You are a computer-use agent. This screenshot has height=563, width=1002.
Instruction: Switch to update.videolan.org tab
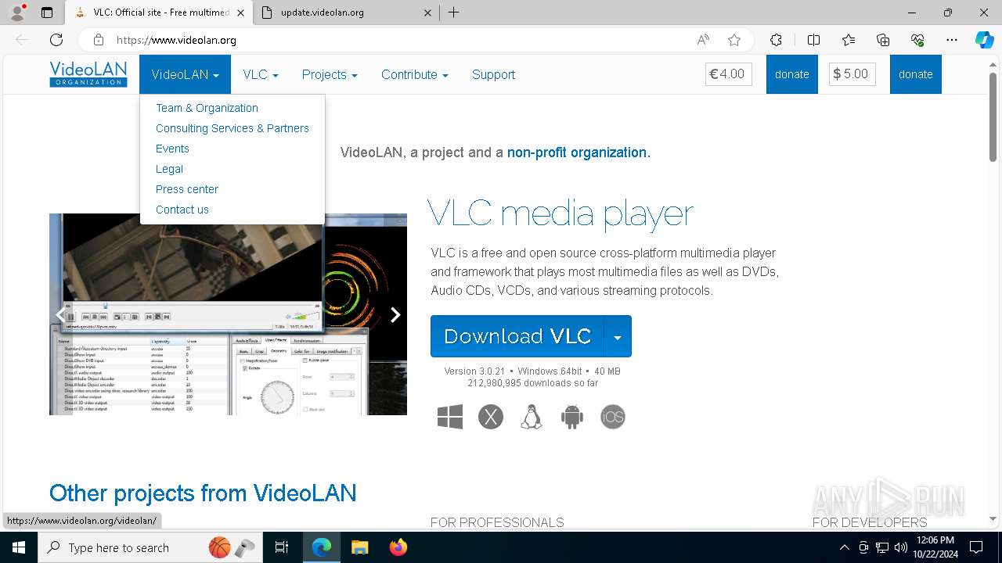(344, 13)
